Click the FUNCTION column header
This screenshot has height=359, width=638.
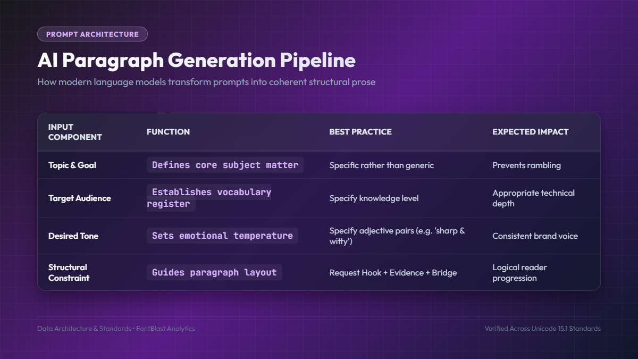(x=168, y=132)
